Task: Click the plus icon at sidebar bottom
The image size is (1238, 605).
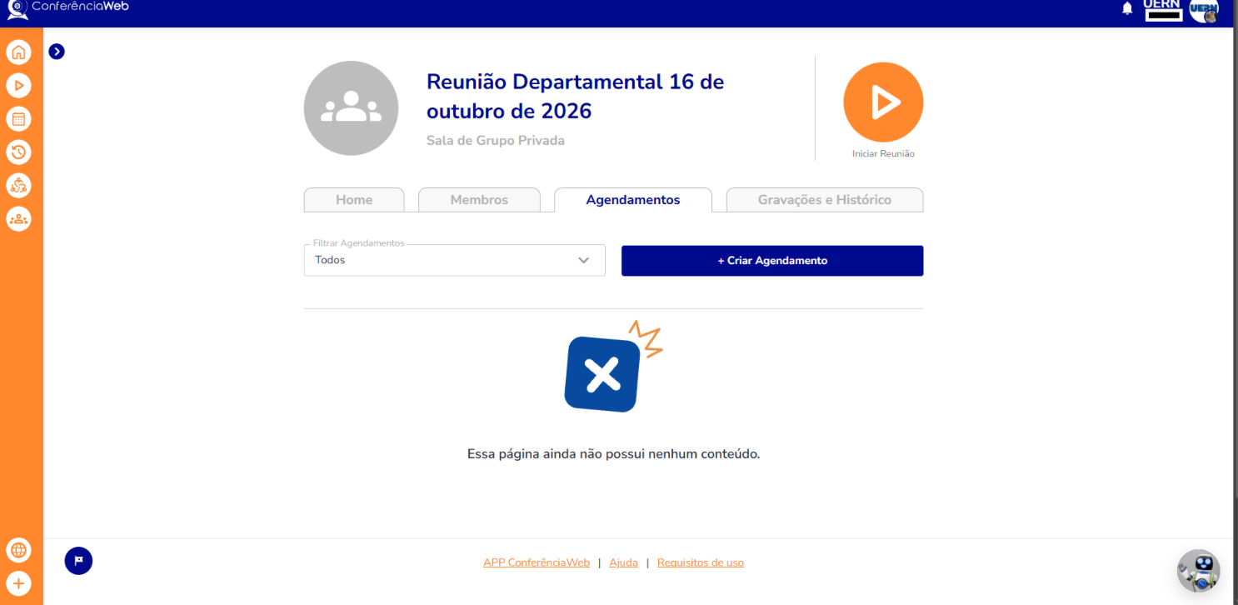Action: (x=18, y=583)
